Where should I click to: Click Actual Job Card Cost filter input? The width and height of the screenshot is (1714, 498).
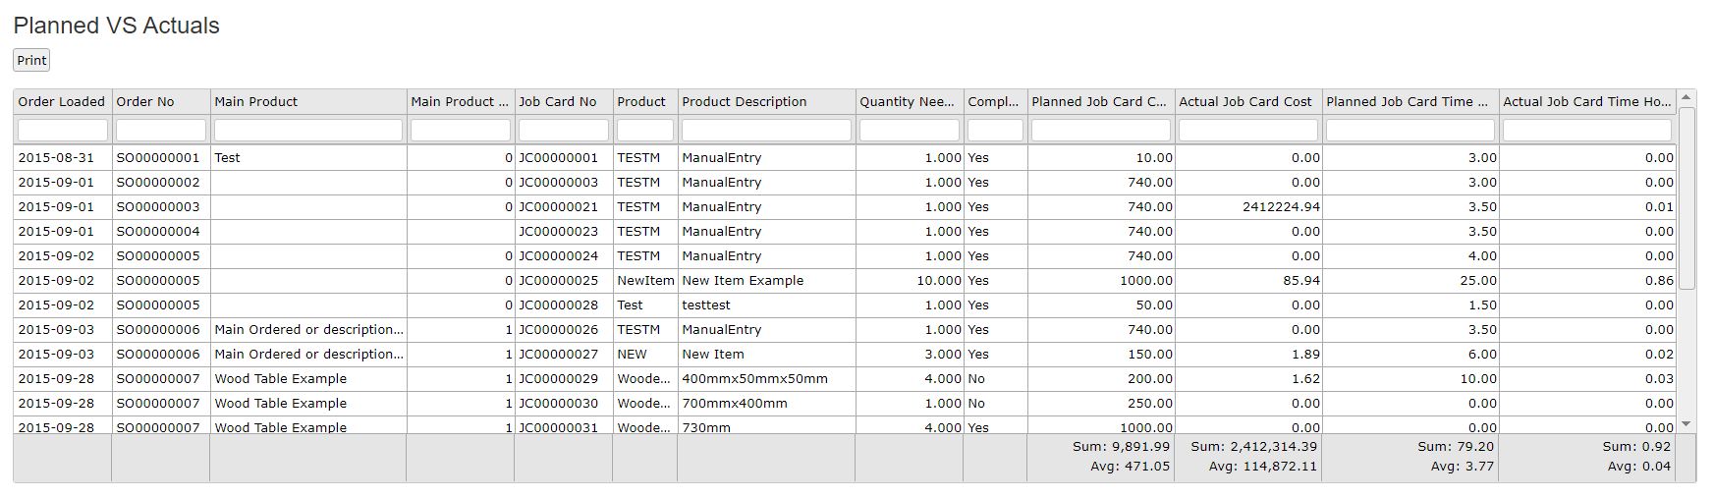click(1247, 130)
